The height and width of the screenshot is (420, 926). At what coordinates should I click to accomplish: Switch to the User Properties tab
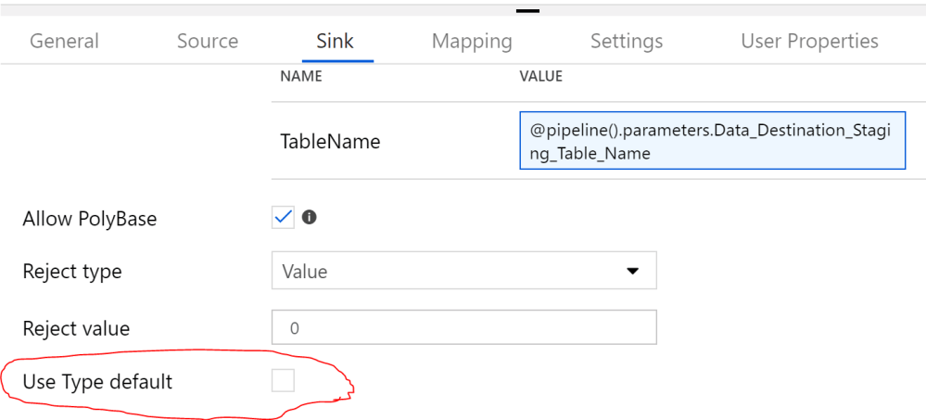(809, 41)
